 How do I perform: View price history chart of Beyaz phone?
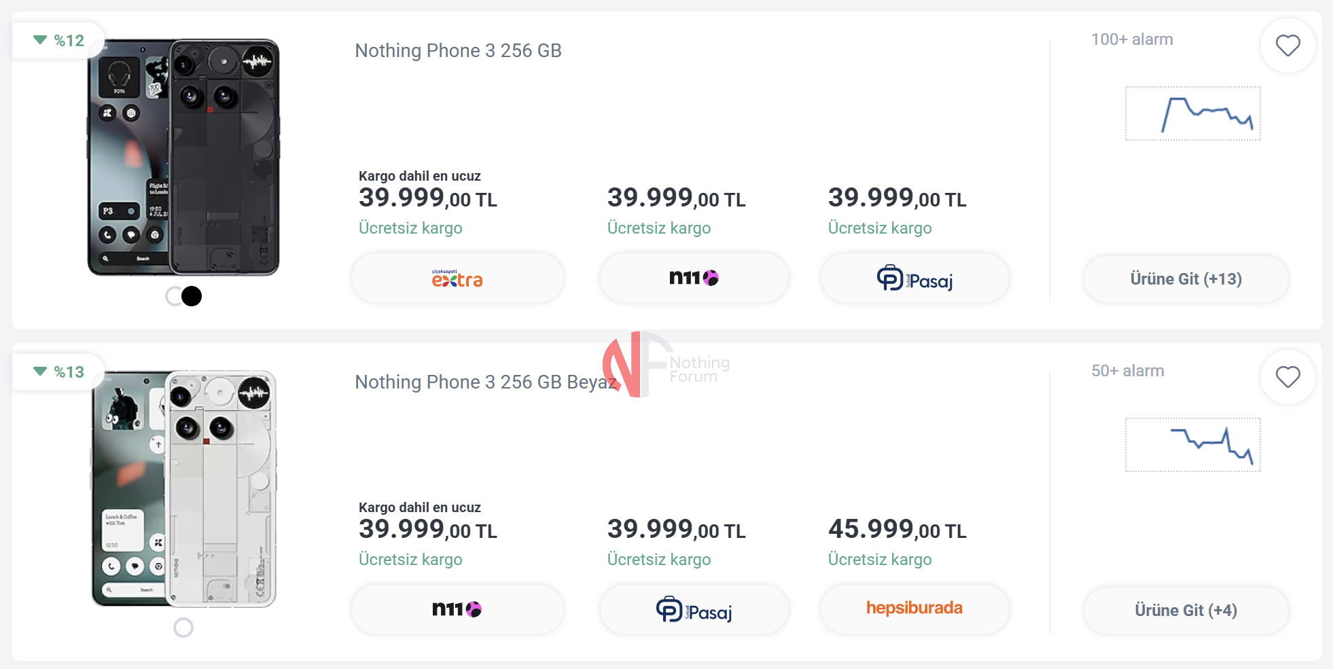pos(1192,445)
